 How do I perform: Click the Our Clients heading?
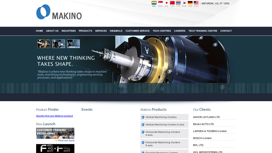pos(202,109)
